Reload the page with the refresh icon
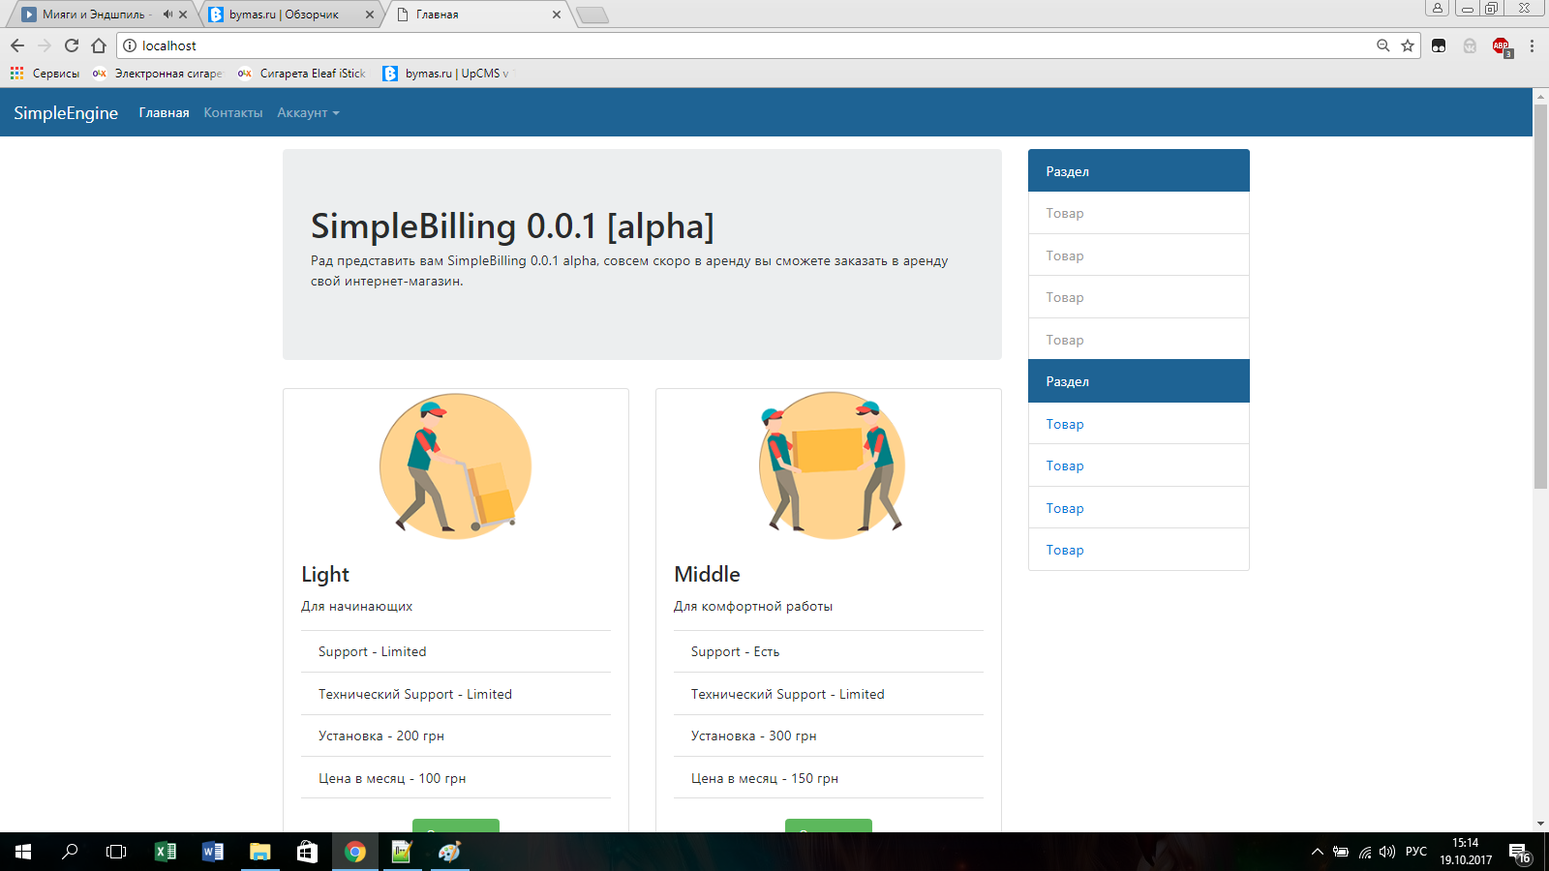 point(72,45)
